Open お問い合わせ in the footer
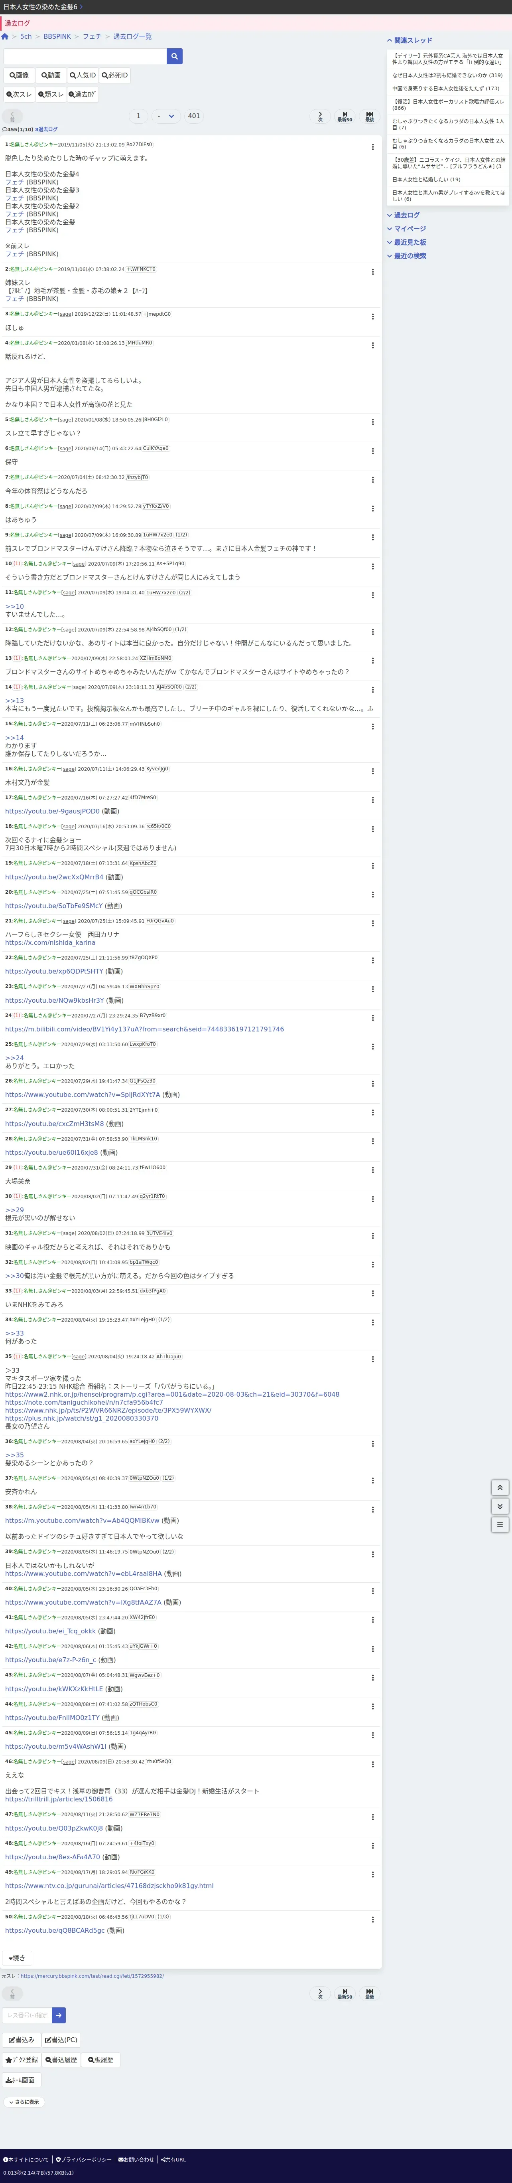Viewport: 512px width, 2183px height. (136, 2159)
